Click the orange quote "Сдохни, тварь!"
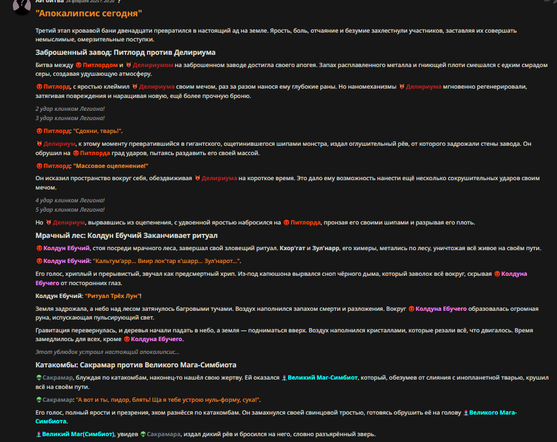Screen dimensions: 557x442 (97, 131)
